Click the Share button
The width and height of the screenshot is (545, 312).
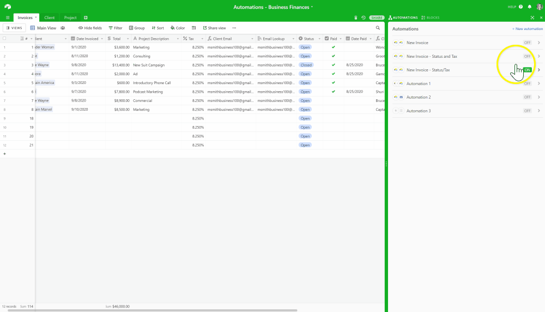click(x=377, y=18)
